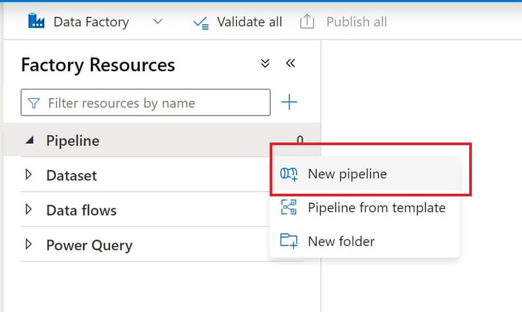Expand the Power Query triangle
Image resolution: width=522 pixels, height=312 pixels.
pyautogui.click(x=28, y=244)
